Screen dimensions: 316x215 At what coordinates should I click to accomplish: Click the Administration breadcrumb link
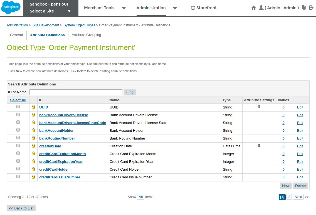(17, 25)
